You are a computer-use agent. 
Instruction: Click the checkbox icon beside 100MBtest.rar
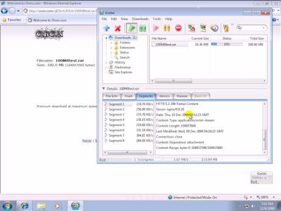click(153, 45)
